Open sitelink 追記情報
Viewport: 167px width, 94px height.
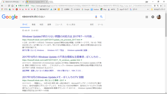26,70
